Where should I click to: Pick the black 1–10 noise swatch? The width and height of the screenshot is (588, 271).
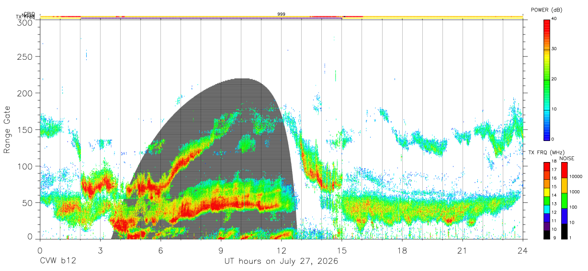coord(564,231)
